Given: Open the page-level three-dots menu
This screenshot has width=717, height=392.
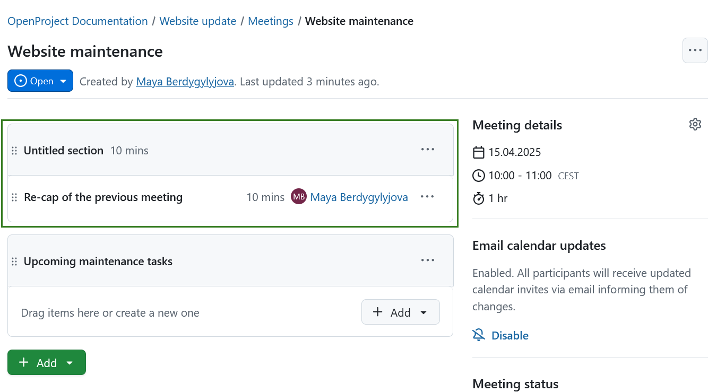Looking at the screenshot, I should pyautogui.click(x=695, y=50).
